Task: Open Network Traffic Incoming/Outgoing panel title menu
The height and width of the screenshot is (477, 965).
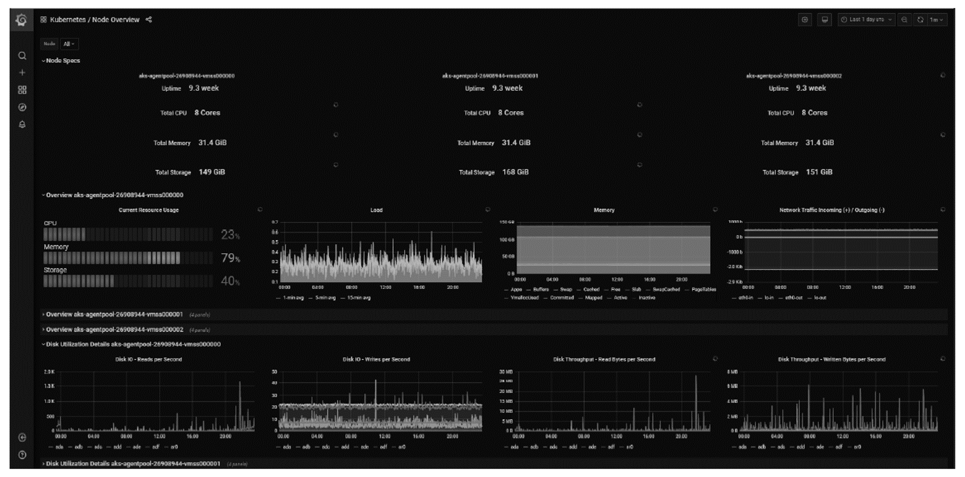Action: 832,210
